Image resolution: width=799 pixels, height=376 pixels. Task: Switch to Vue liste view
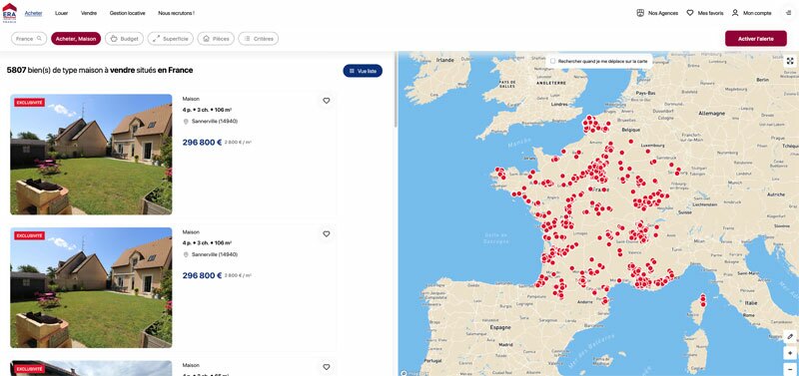363,71
